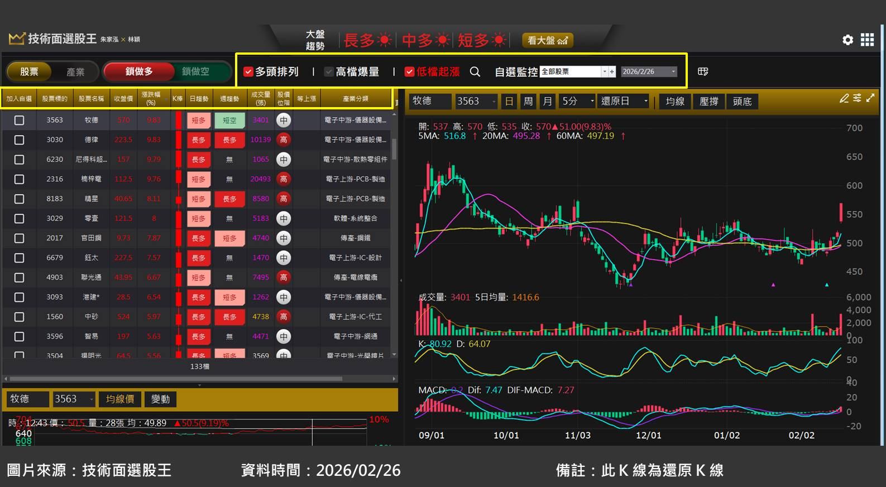Check watchlist box for 3030 德律
Viewport: 886px width, 487px height.
tap(19, 140)
